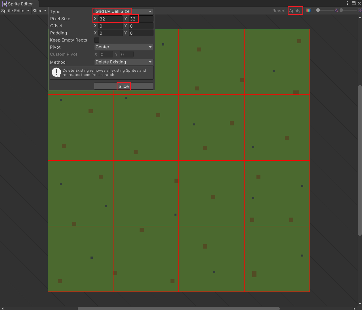Click the Padding Y input field
Screen dimensions: 362x310
tap(141, 33)
